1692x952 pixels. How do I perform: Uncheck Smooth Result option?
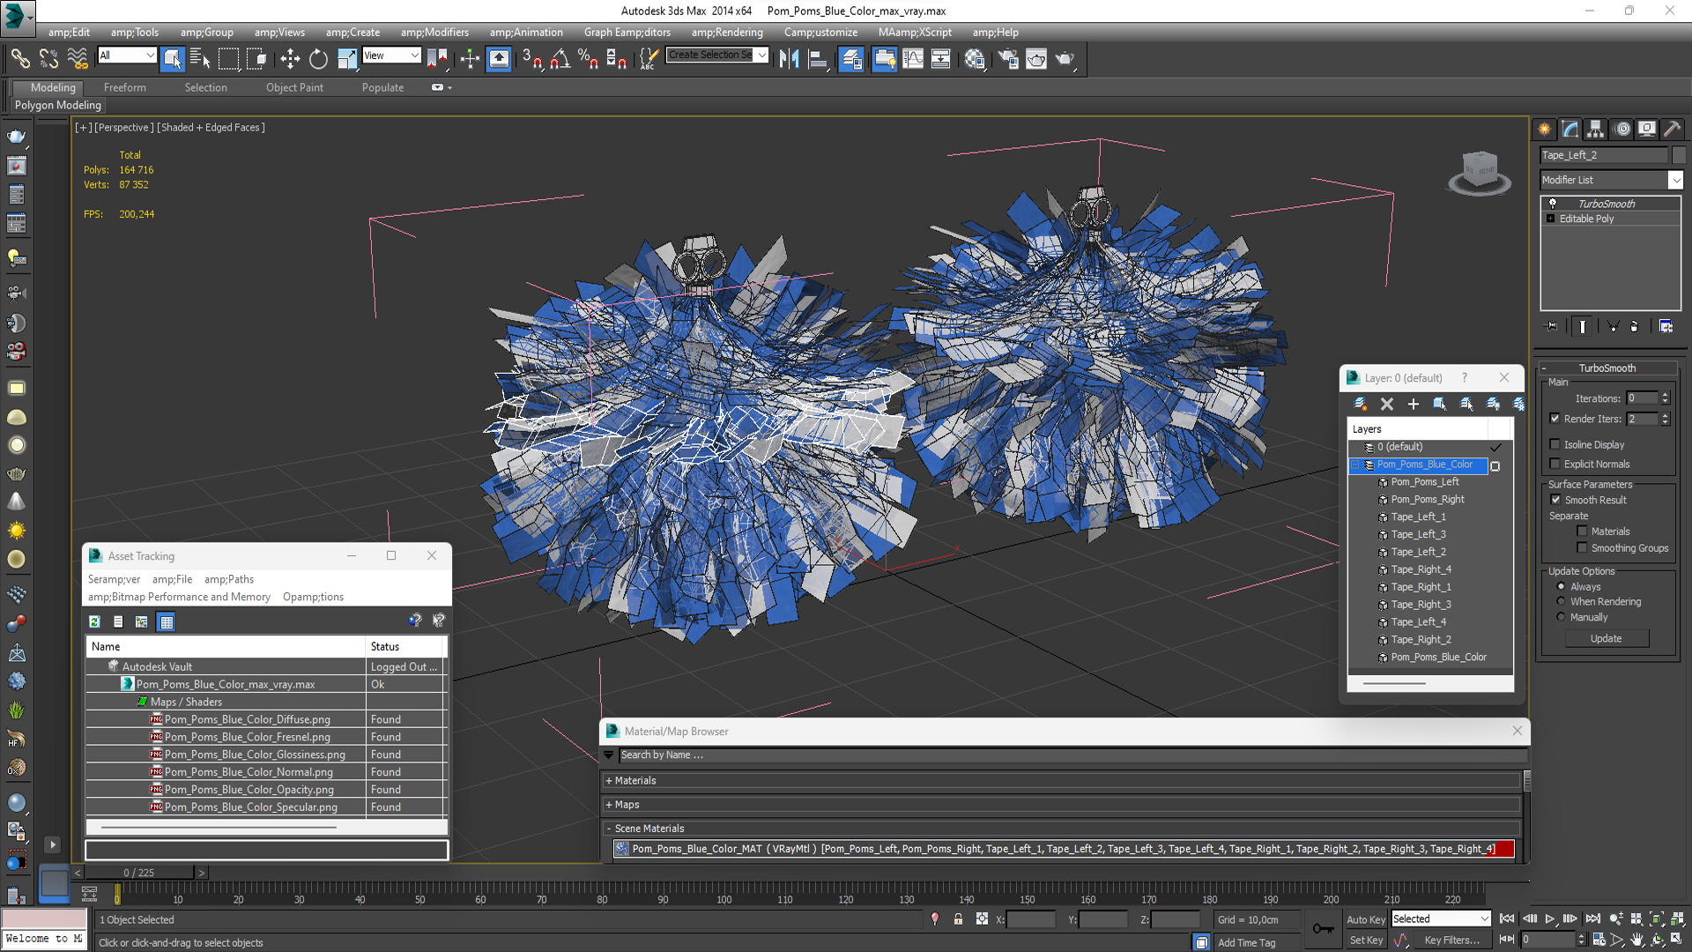[x=1555, y=500]
